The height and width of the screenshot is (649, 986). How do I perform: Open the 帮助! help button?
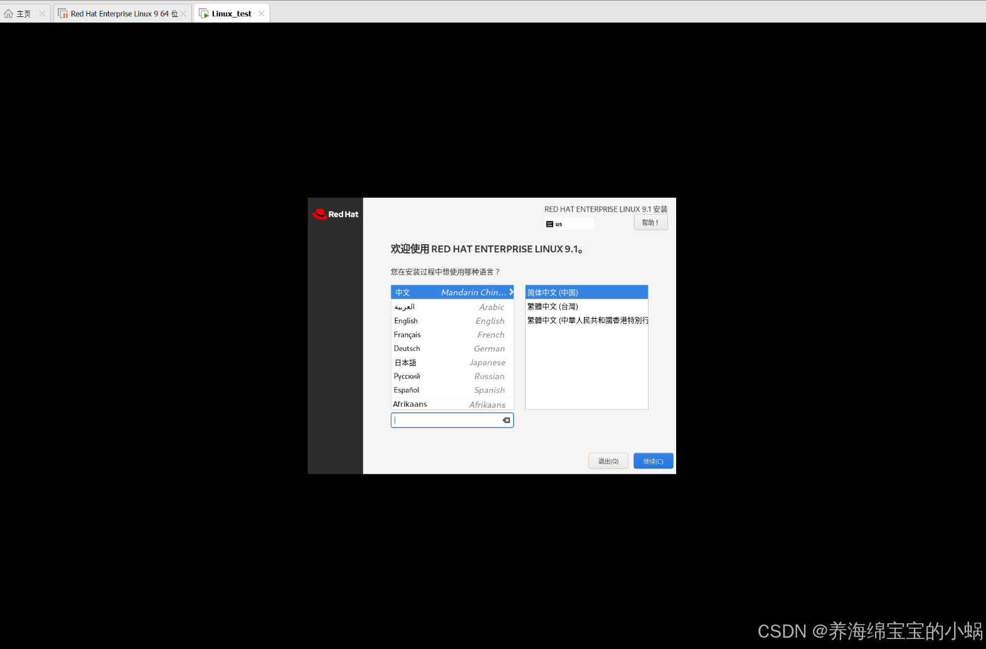pos(650,222)
